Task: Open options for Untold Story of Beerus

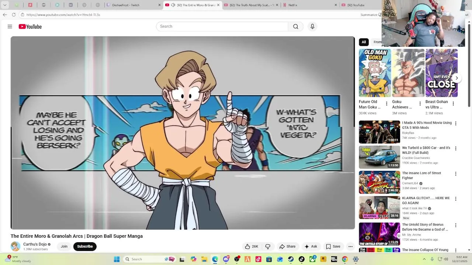Action: pyautogui.click(x=456, y=225)
